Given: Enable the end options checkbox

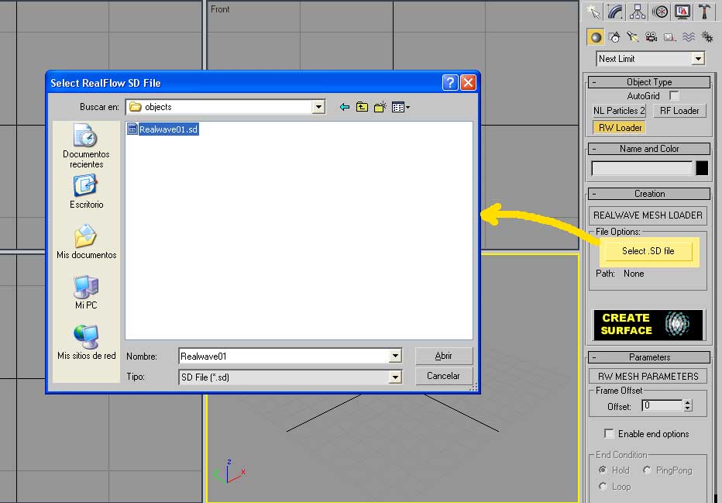Looking at the screenshot, I should [x=609, y=433].
